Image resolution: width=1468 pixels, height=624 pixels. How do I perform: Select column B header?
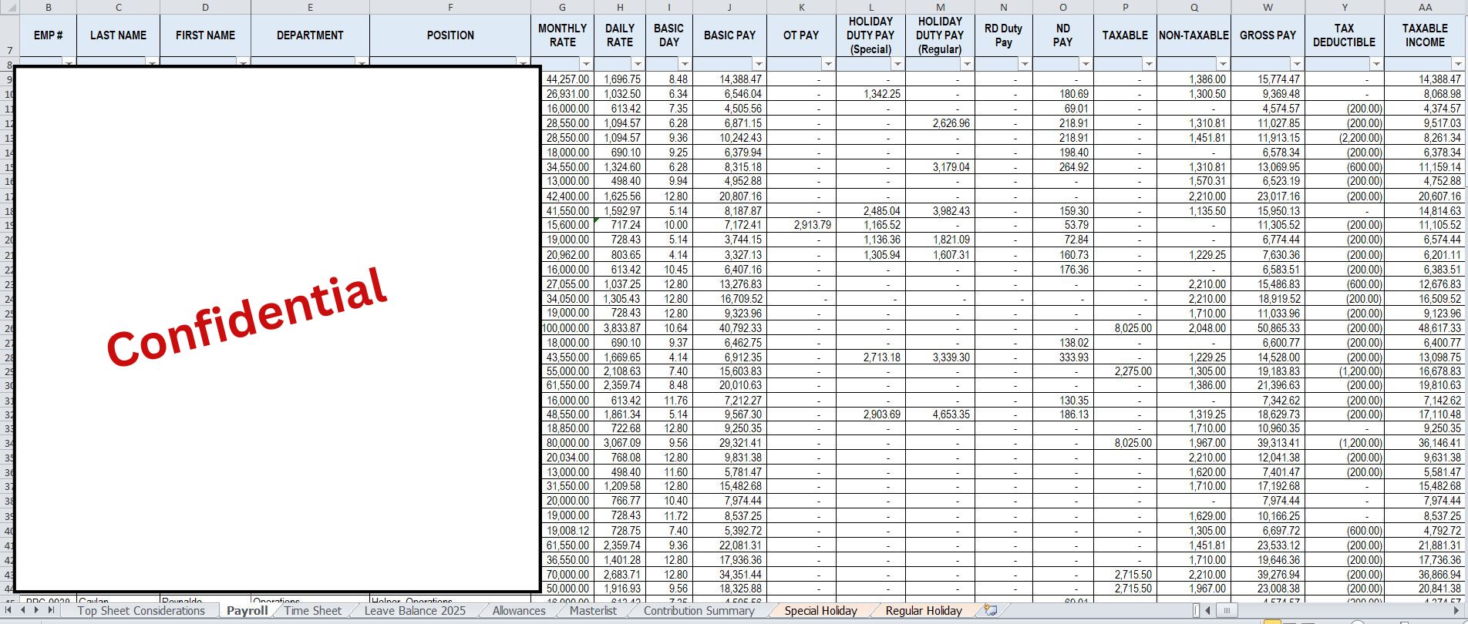(x=49, y=7)
